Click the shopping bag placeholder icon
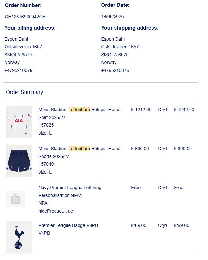The image size is (208, 260). pyautogui.click(x=16, y=199)
